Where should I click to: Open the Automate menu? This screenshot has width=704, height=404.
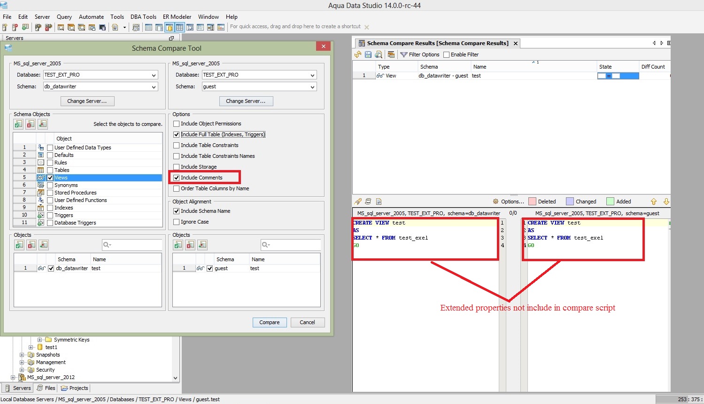coord(91,16)
